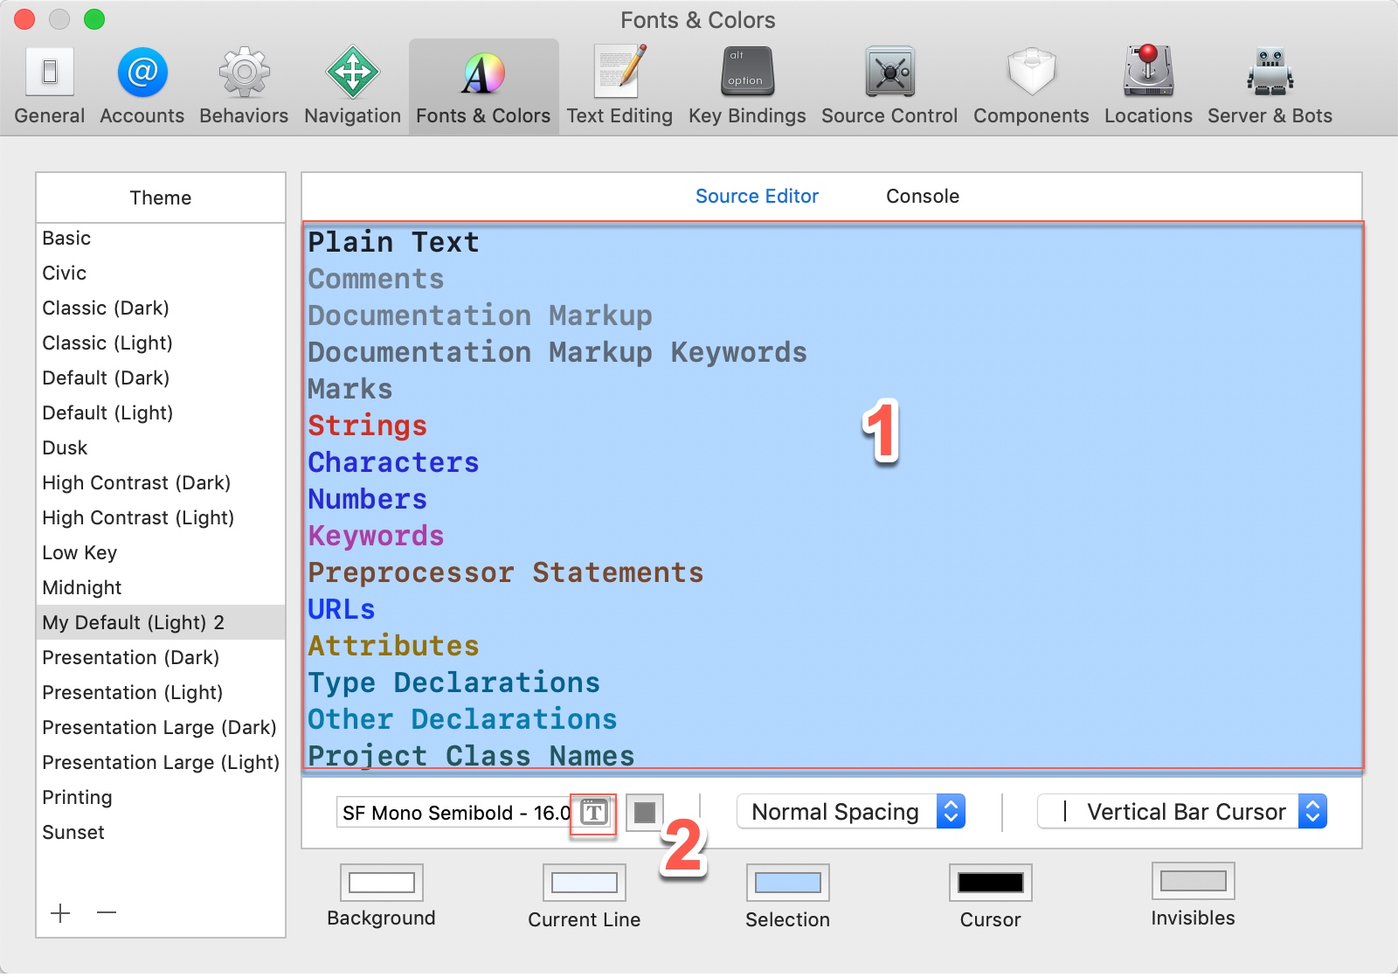This screenshot has height=977, width=1398.
Task: Click the font picker T icon
Action: pyautogui.click(x=594, y=813)
